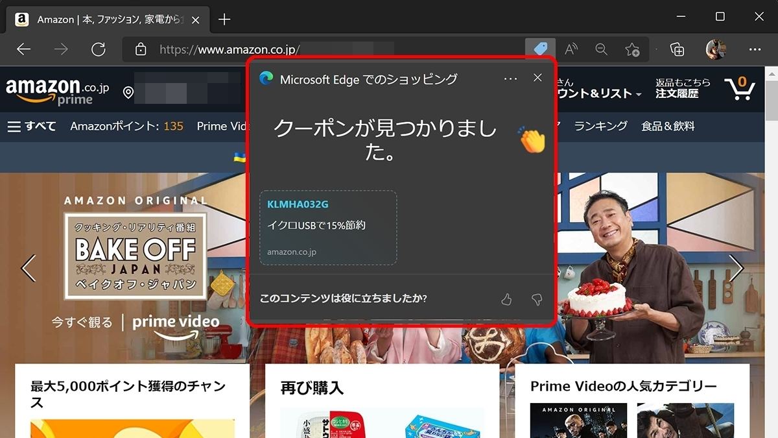The image size is (778, 438).
Task: Copy coupon code KLMHA032G
Action: point(298,204)
